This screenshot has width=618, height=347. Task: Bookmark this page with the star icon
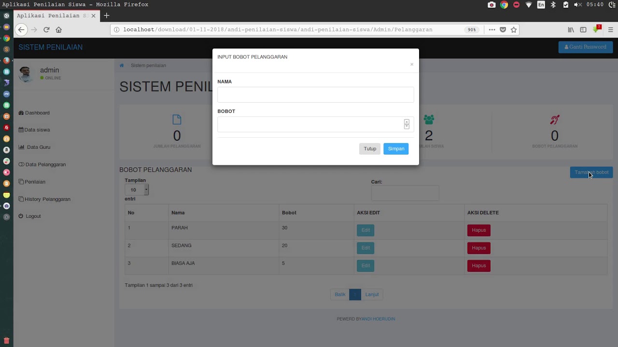point(514,29)
